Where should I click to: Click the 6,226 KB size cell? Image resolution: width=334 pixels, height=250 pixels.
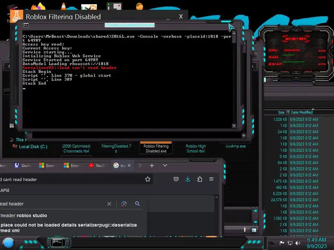point(280,193)
